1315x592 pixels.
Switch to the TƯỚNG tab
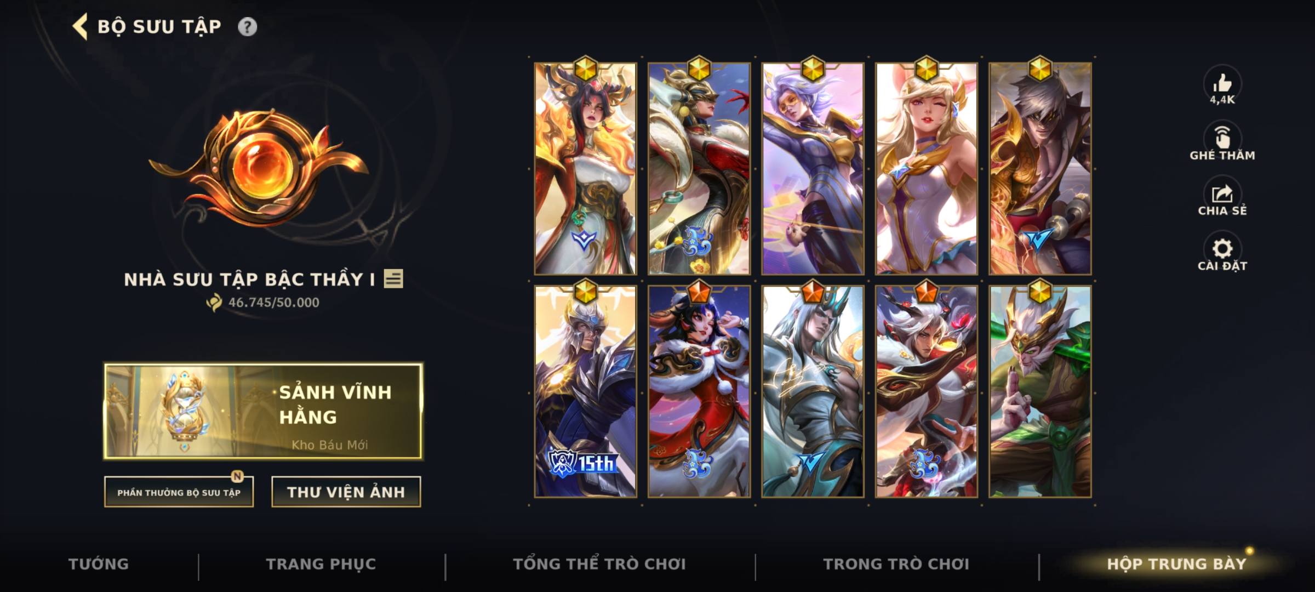click(99, 564)
